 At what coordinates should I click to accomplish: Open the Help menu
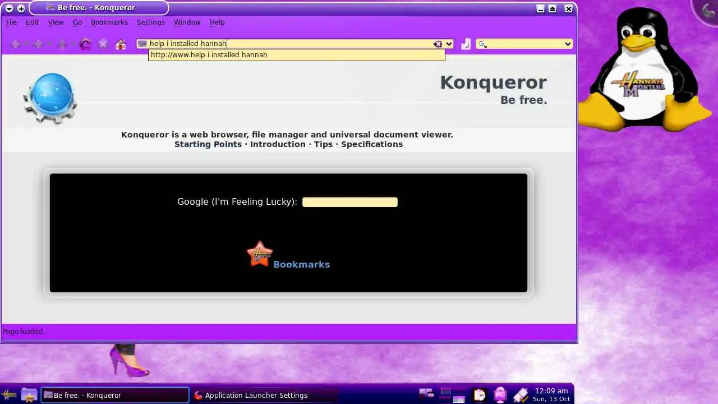tap(217, 22)
